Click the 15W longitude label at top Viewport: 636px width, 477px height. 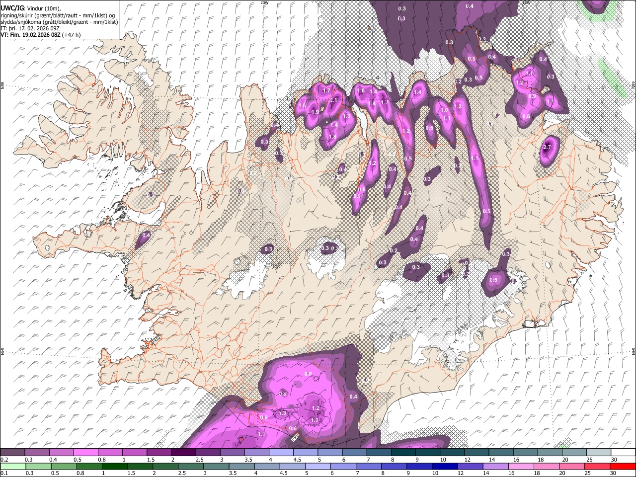(x=527, y=2)
